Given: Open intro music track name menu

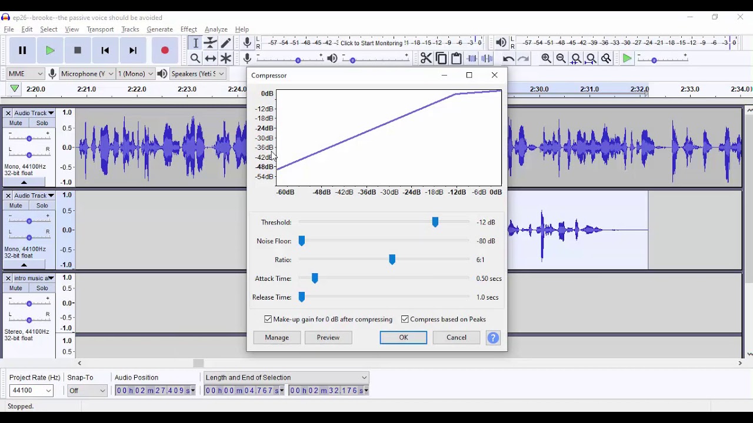Looking at the screenshot, I should pos(34,278).
